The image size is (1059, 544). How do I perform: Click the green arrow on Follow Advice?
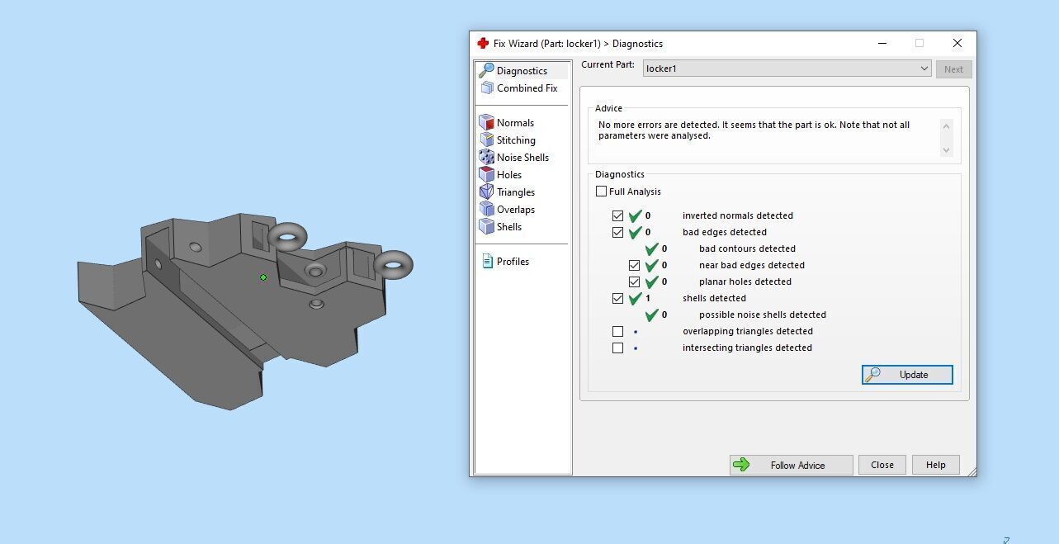741,465
